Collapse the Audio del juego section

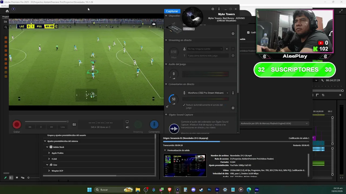pyautogui.click(x=166, y=64)
